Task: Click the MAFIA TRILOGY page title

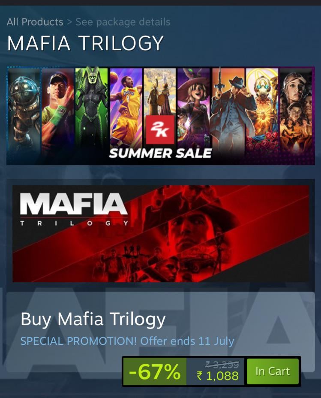Action: [85, 43]
